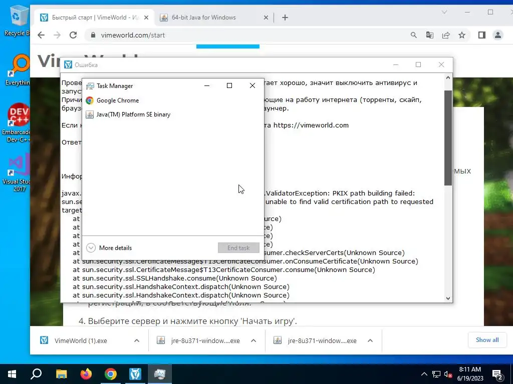This screenshot has width=513, height=384.
Task: Bookmark this page with the star icon
Action: (x=461, y=35)
